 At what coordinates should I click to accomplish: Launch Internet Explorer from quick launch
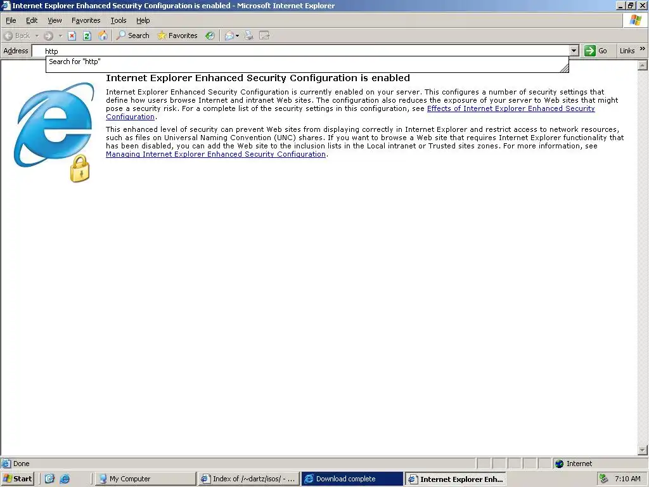point(65,479)
